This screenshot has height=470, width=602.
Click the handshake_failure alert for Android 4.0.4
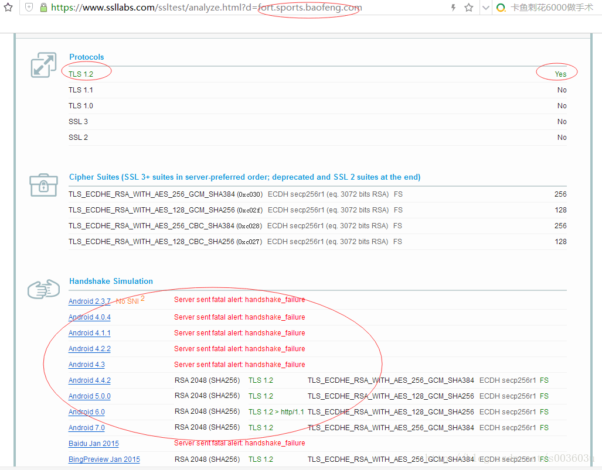[240, 317]
